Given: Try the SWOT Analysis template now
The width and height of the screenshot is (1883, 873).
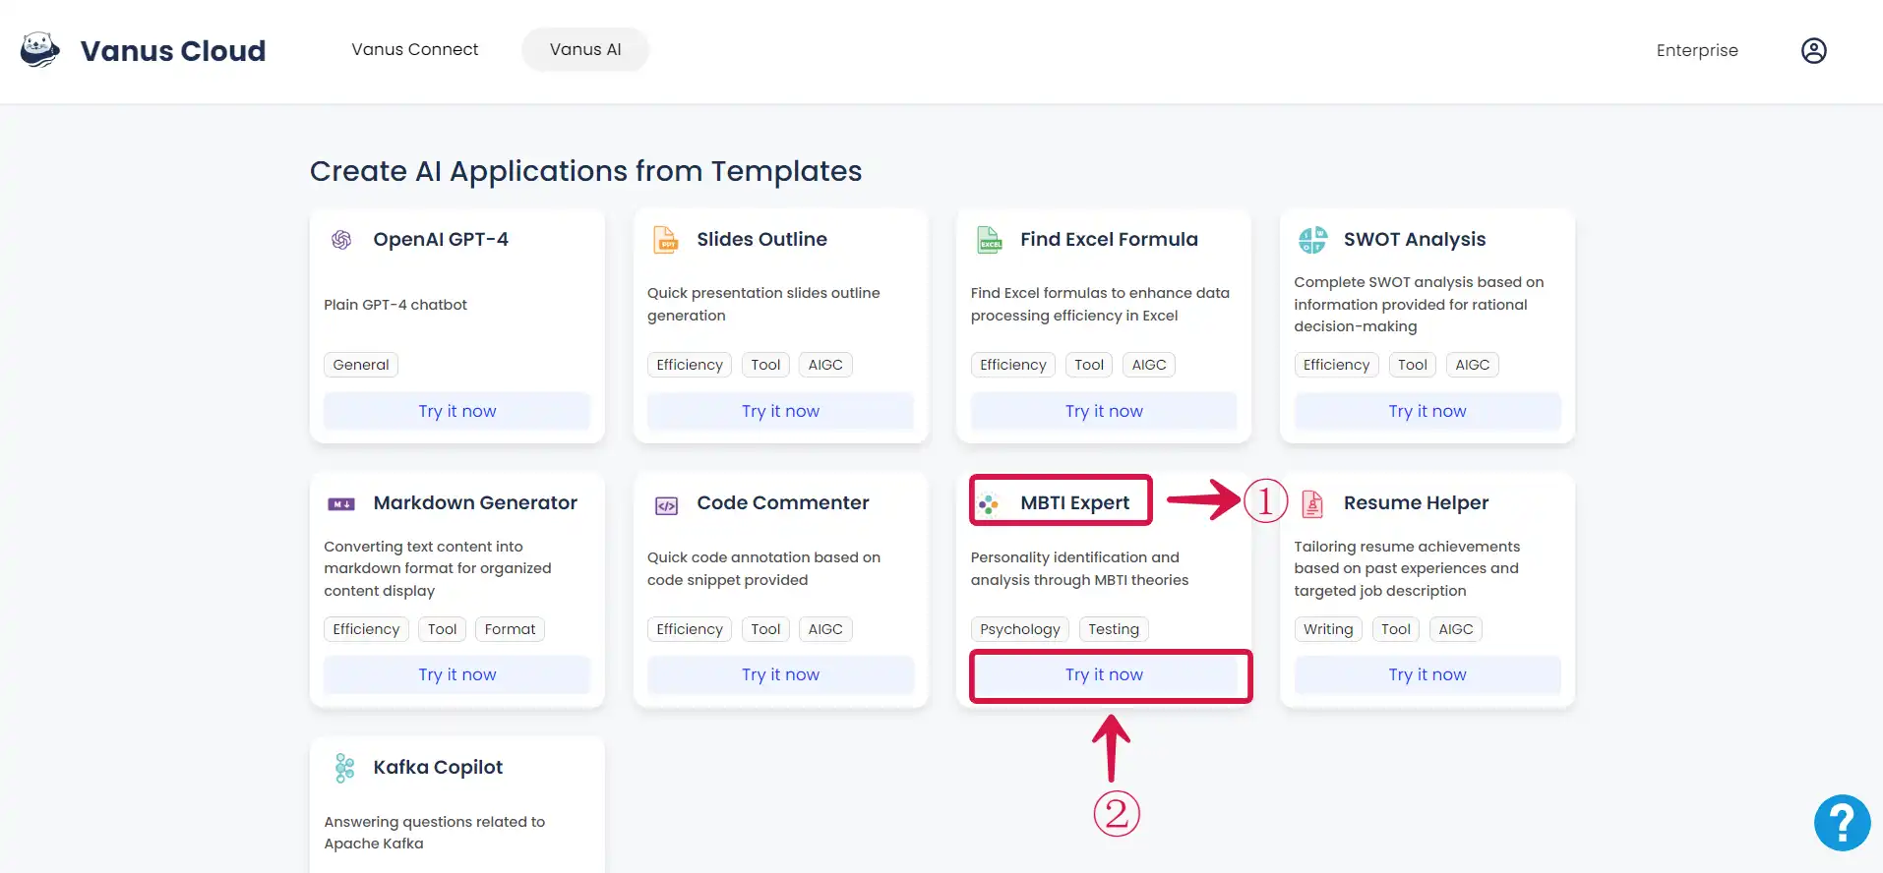Looking at the screenshot, I should 1427,411.
